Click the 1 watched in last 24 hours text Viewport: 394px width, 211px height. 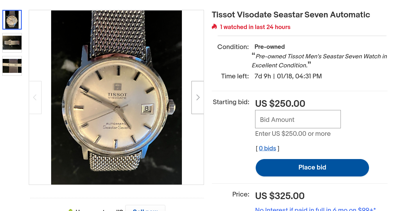(x=255, y=27)
